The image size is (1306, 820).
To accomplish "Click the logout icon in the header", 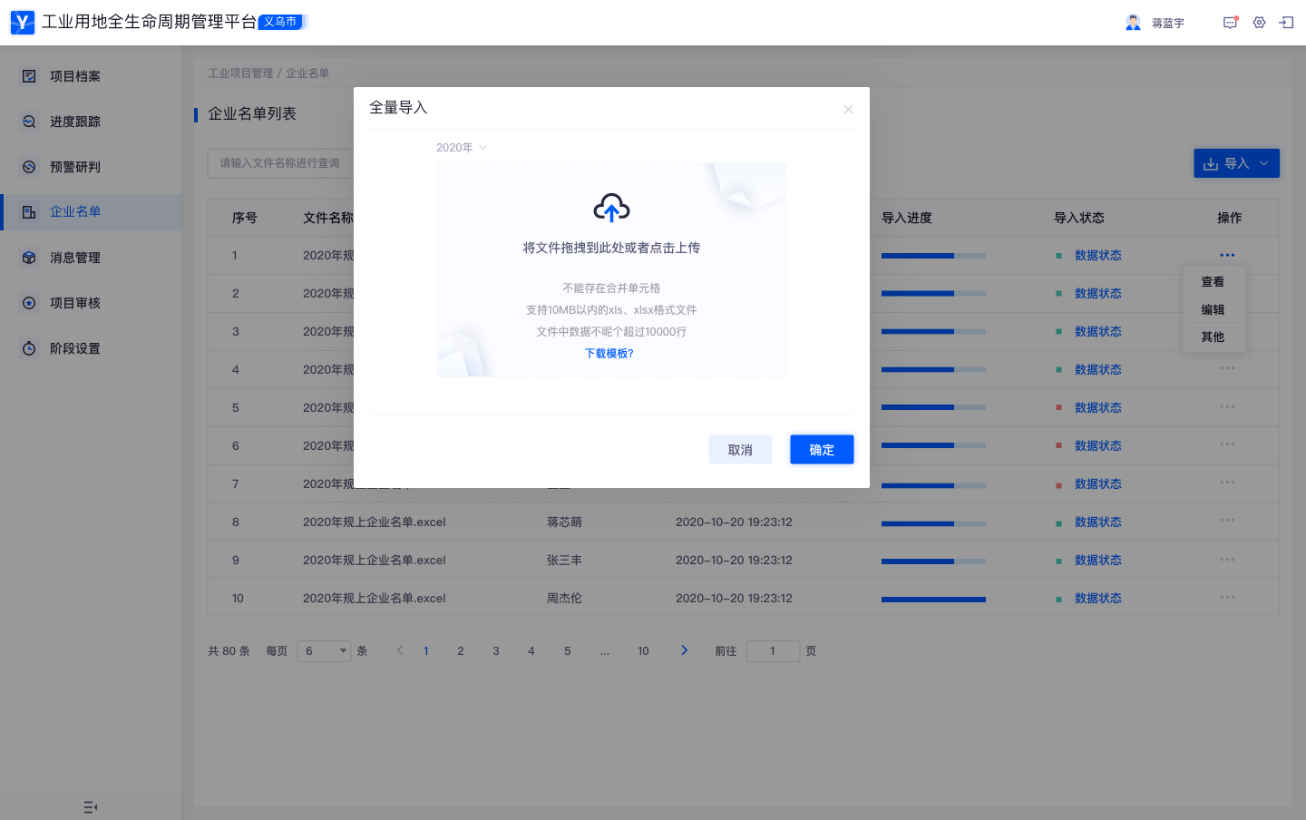I will pos(1286,23).
